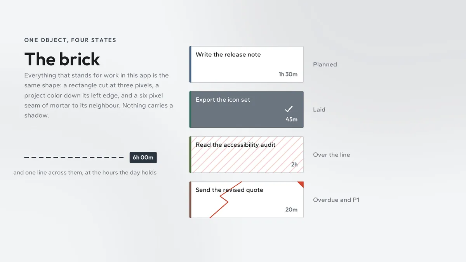The height and width of the screenshot is (262, 466).
Task: Click the red P1 corner flag triangle
Action: point(301,184)
